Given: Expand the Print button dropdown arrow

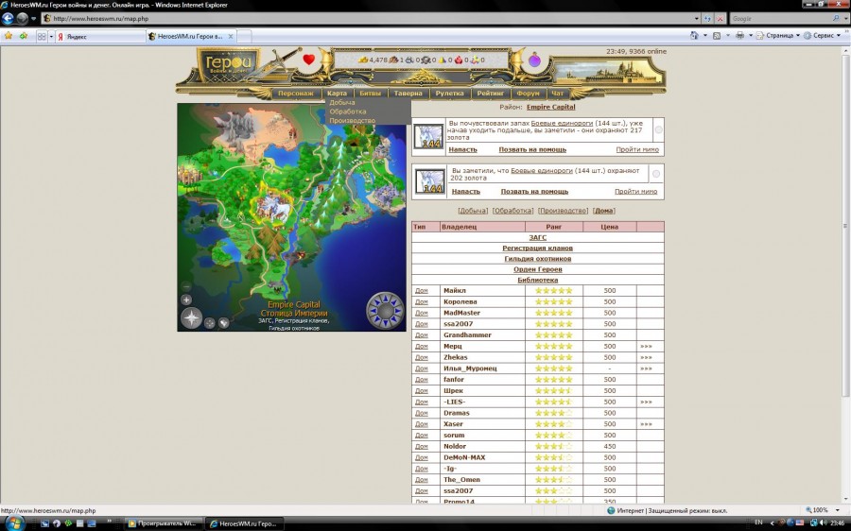Looking at the screenshot, I should [751, 35].
